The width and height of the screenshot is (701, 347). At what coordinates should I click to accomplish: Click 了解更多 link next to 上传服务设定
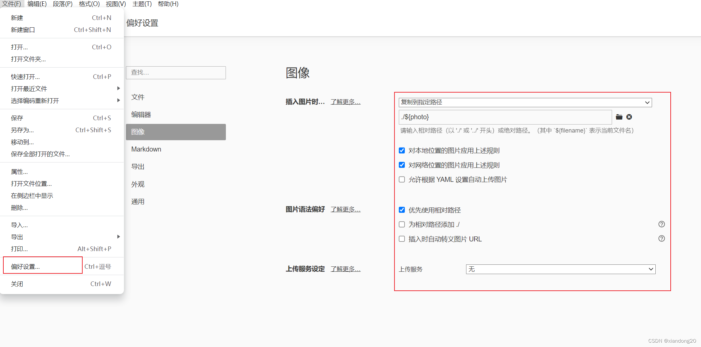[x=346, y=269]
